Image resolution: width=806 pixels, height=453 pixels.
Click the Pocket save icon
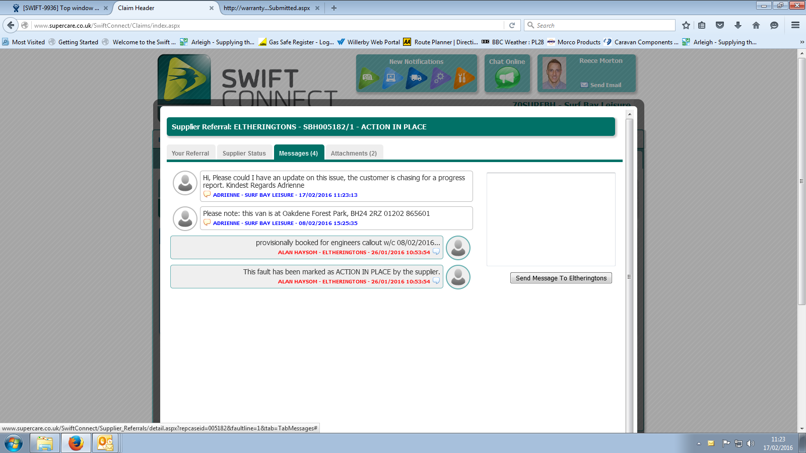pos(720,25)
